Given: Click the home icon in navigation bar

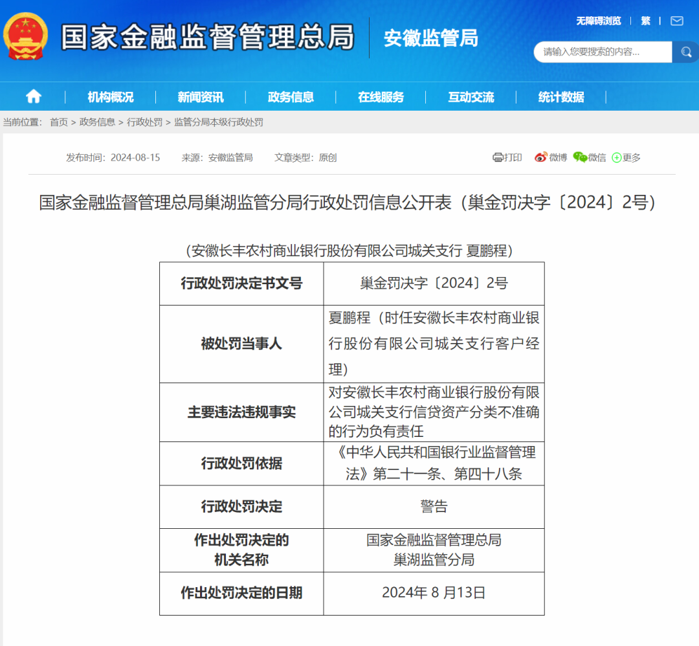Looking at the screenshot, I should (x=34, y=96).
